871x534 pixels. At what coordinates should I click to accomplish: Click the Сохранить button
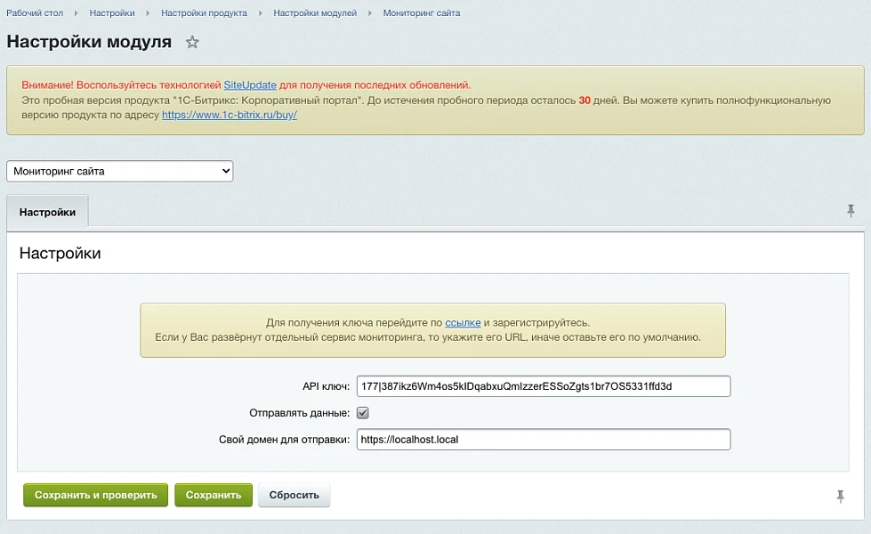(214, 495)
